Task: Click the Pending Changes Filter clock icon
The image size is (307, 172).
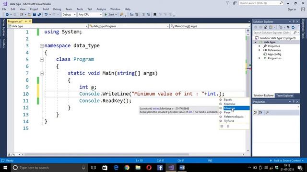Action: coord(281,27)
